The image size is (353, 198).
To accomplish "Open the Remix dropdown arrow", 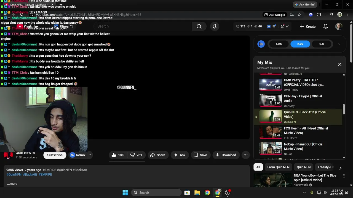I will pos(90,155).
